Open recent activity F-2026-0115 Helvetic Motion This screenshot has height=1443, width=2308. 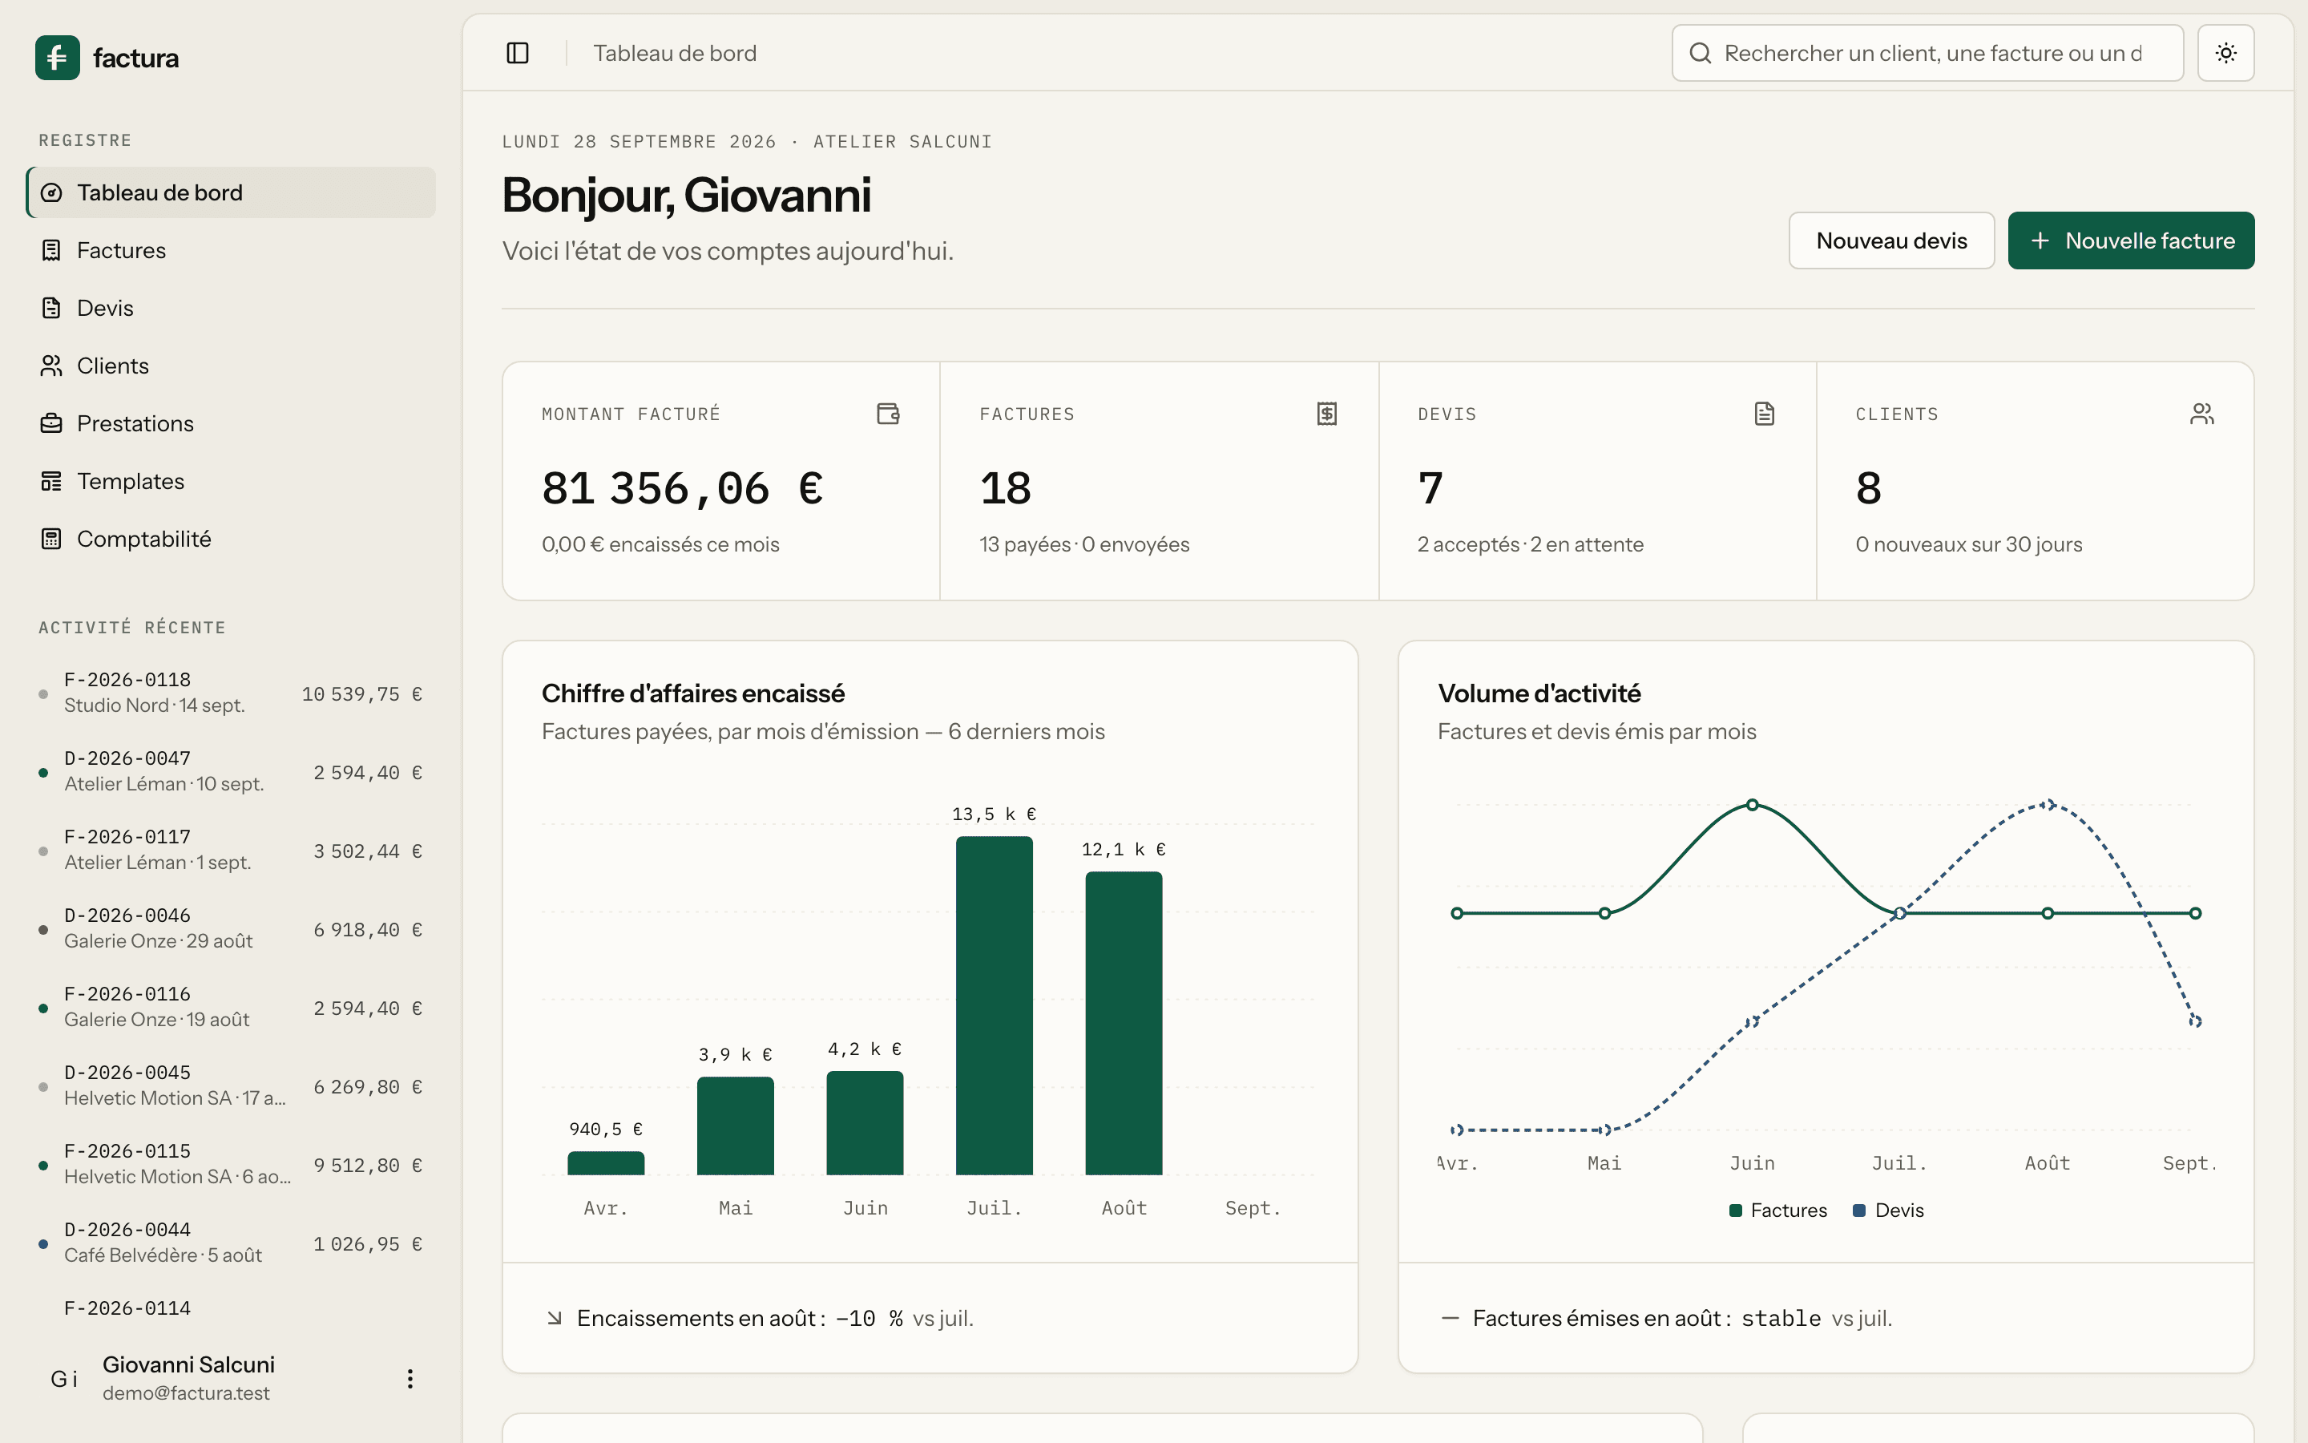(231, 1164)
